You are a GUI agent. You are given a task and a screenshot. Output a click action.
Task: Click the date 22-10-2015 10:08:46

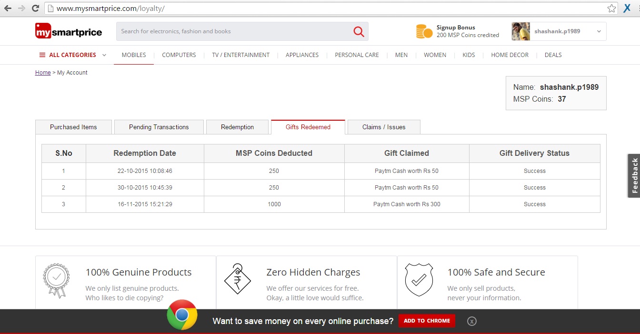click(145, 171)
